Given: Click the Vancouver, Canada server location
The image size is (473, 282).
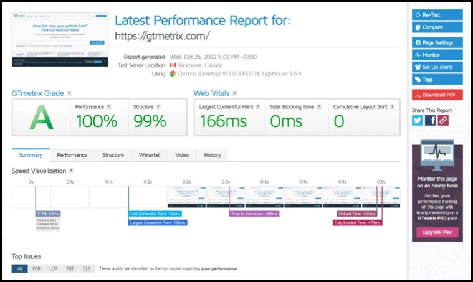Looking at the screenshot, I should pos(199,65).
